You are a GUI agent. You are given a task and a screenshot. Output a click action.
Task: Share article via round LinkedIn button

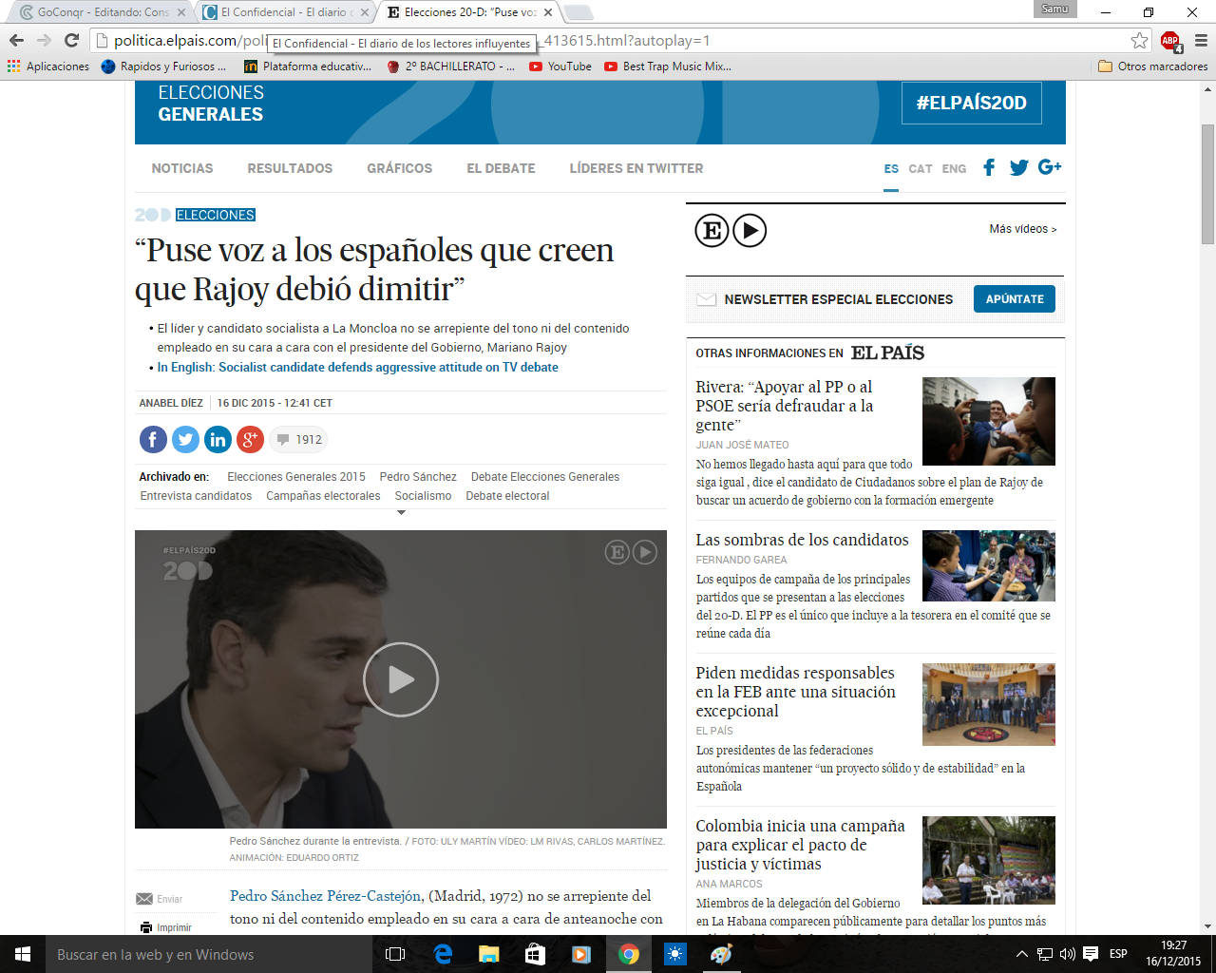pos(218,439)
